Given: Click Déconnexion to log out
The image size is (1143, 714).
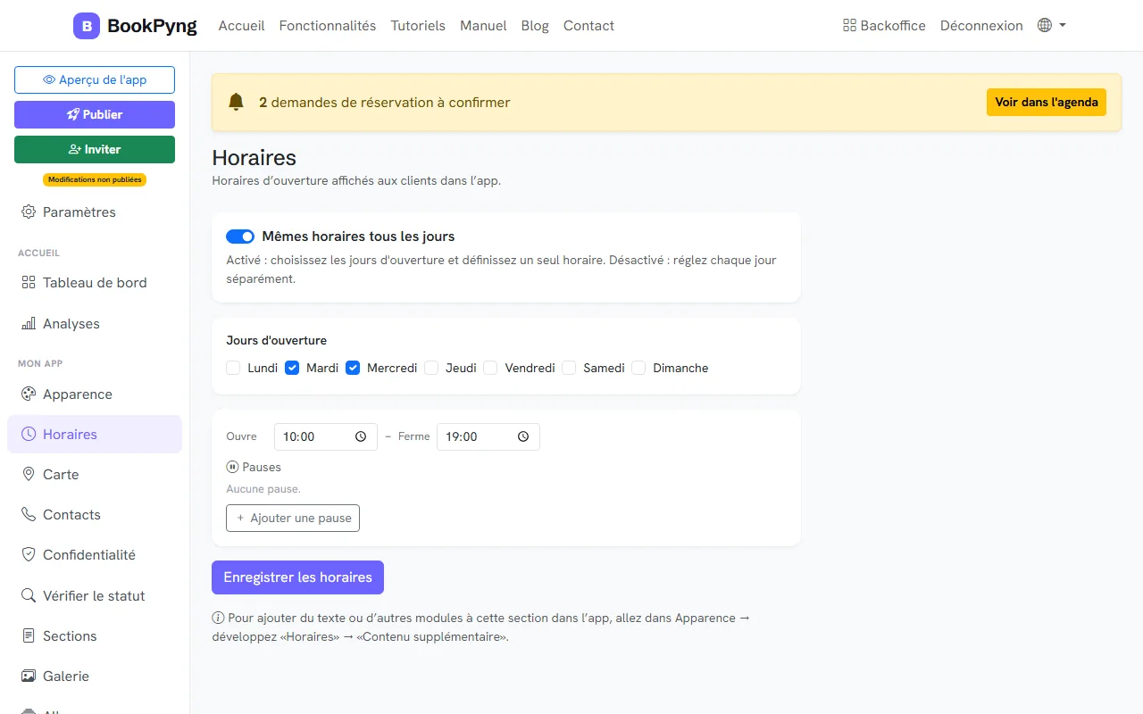Looking at the screenshot, I should coord(981,26).
